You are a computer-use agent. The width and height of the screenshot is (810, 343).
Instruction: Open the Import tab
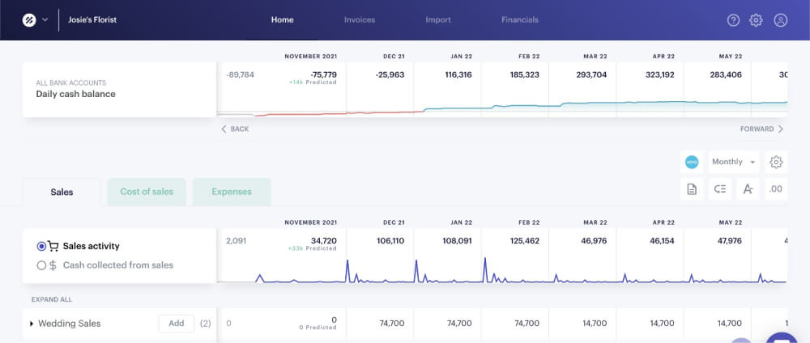click(x=438, y=20)
